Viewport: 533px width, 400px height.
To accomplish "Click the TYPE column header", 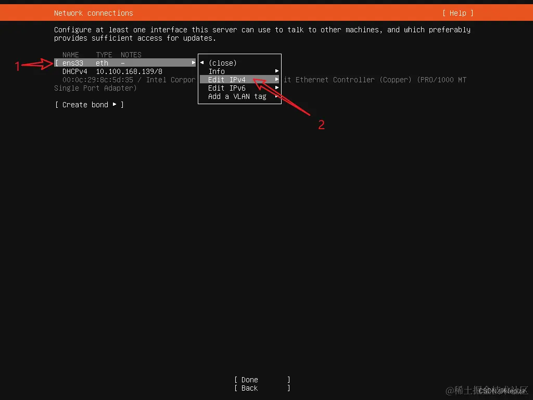I will pyautogui.click(x=104, y=55).
